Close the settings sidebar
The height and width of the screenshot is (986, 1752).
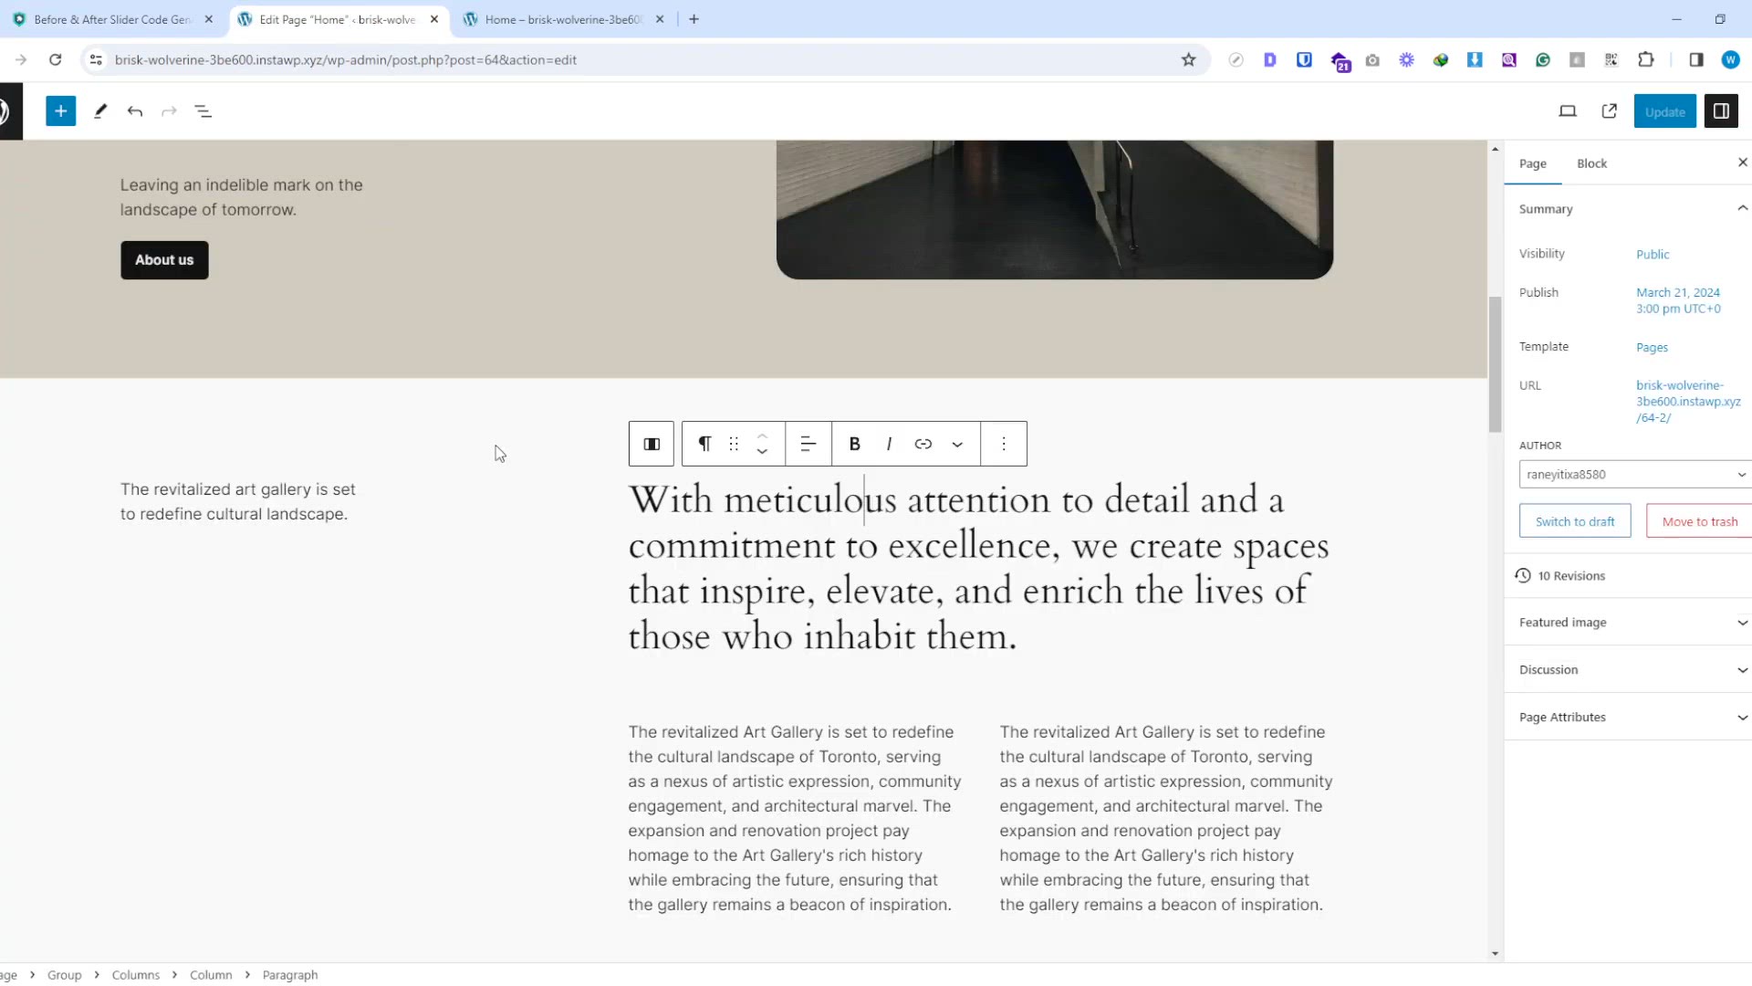click(x=1742, y=163)
